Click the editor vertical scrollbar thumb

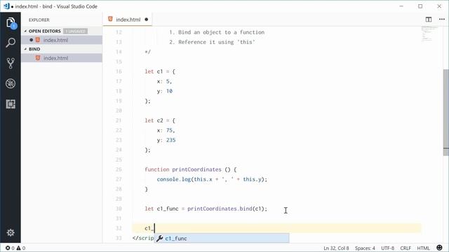point(446,112)
